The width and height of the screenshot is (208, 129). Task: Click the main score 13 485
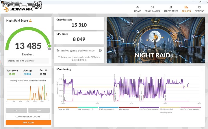click(x=28, y=46)
